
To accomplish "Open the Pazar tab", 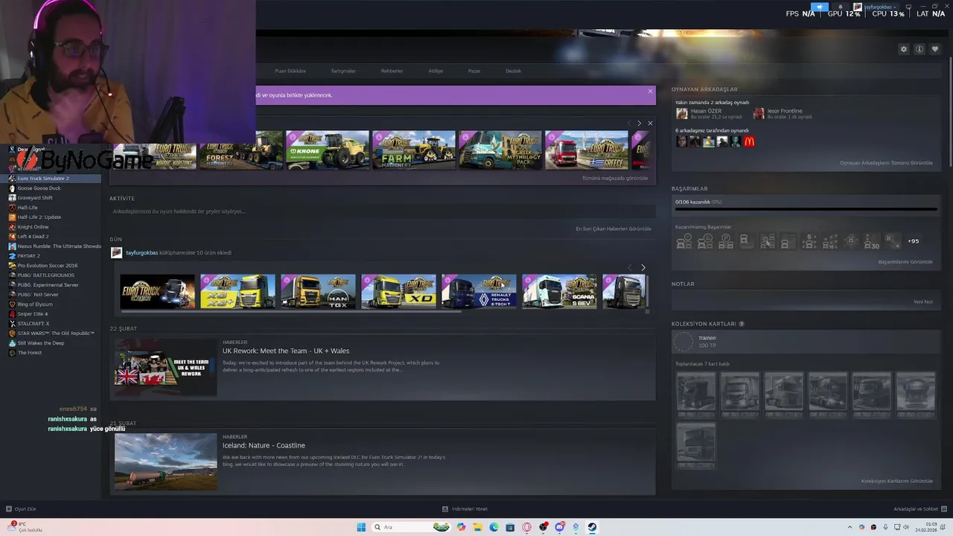I will pyautogui.click(x=474, y=71).
